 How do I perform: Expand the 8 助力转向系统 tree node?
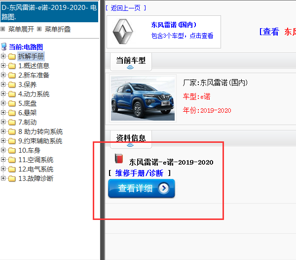coord(3,131)
